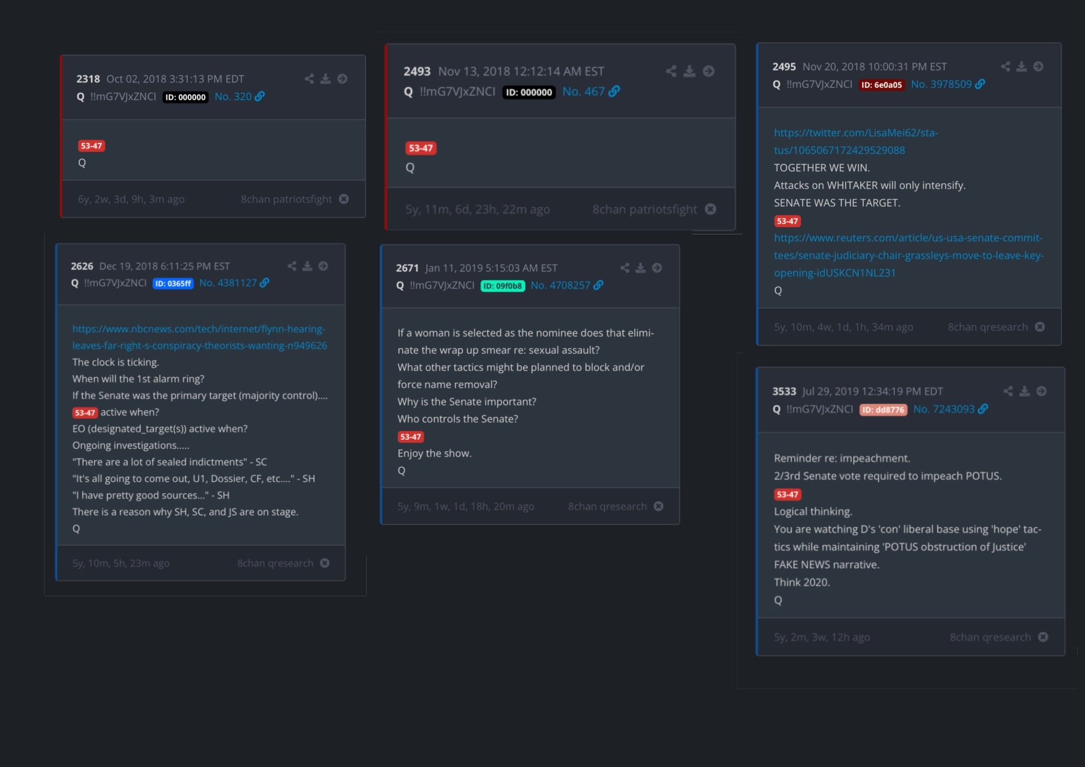This screenshot has height=767, width=1085.
Task: Click post number 2318
Action: pyautogui.click(x=88, y=79)
